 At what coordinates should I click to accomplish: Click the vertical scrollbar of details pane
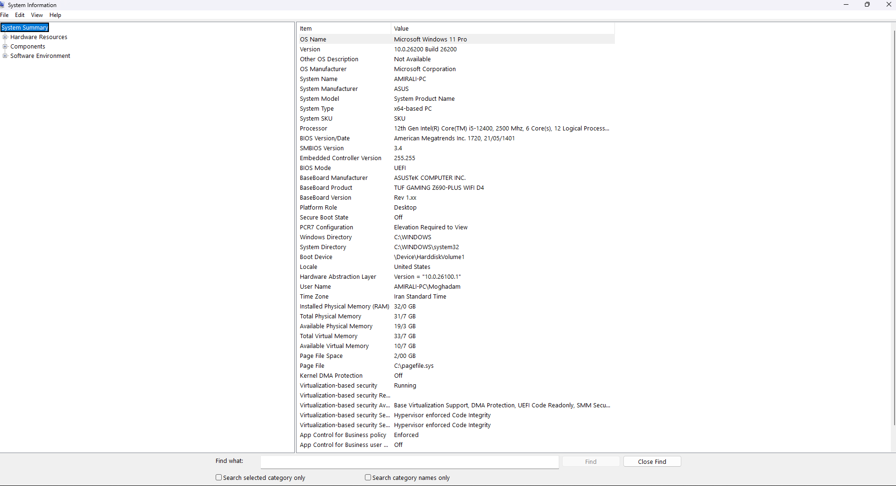(x=894, y=226)
